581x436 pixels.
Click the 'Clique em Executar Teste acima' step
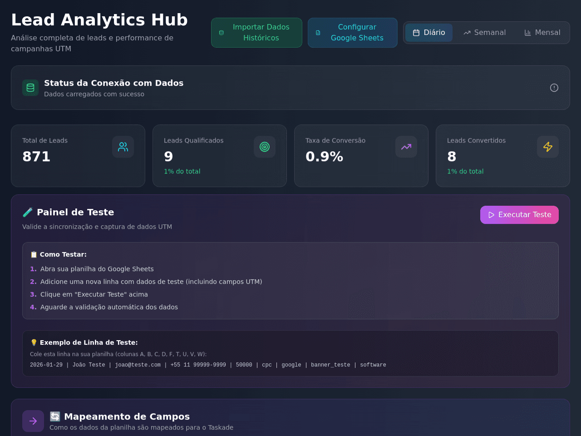click(94, 294)
